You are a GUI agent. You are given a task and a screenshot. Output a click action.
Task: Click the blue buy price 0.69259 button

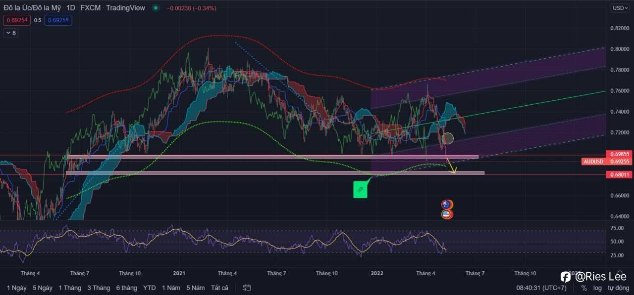(x=58, y=20)
